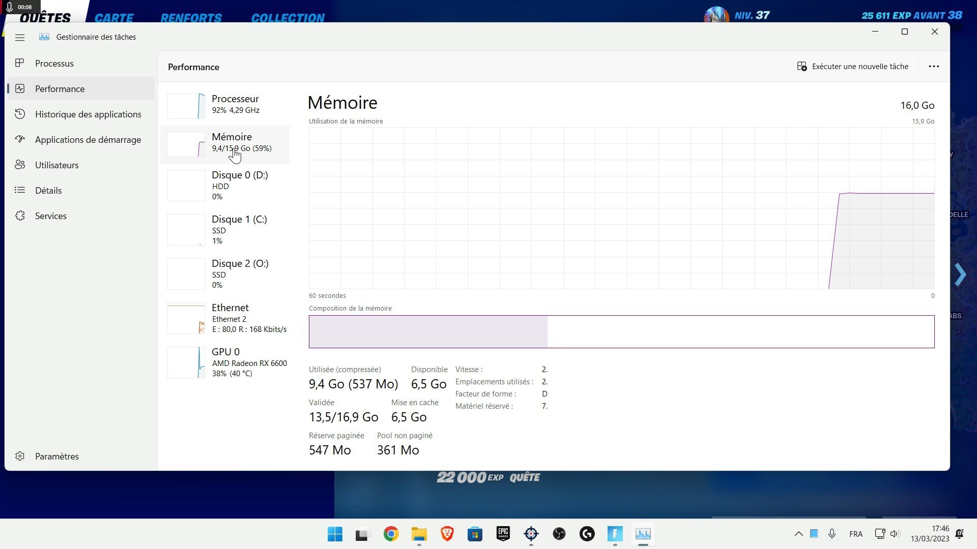Select the GPU 0 sidebar icon
977x549 pixels.
(x=186, y=362)
